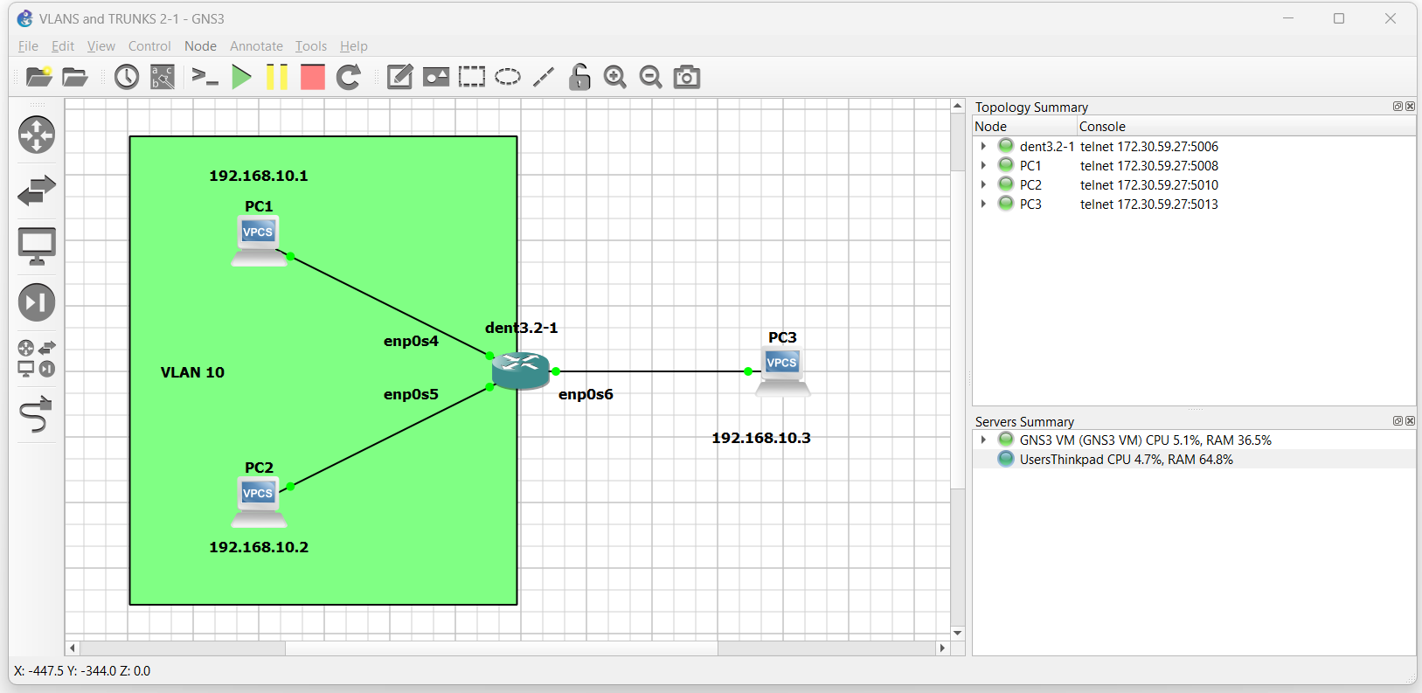Select the Draw a rectangle tool
Viewport: 1422px width, 693px height.
[472, 77]
